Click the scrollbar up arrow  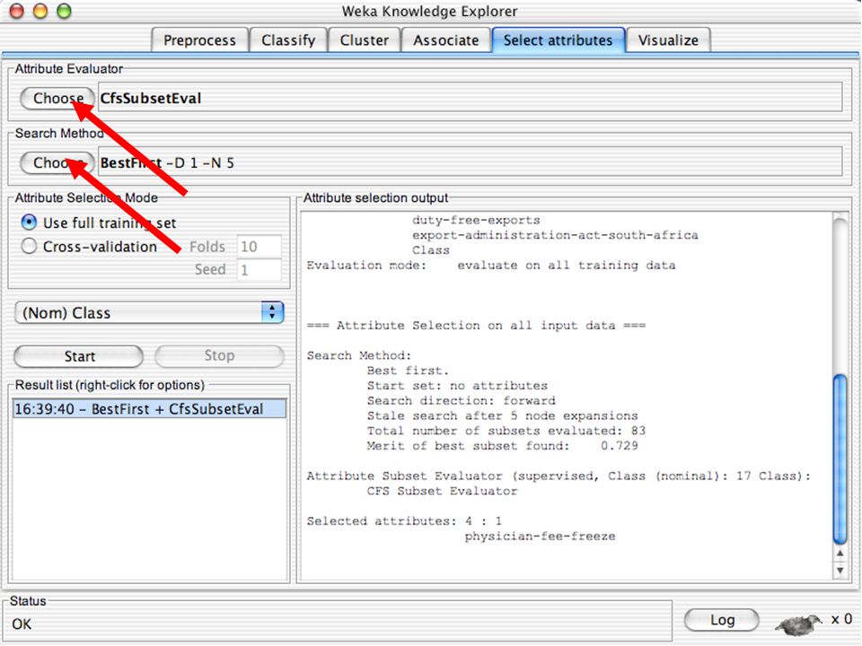click(840, 554)
